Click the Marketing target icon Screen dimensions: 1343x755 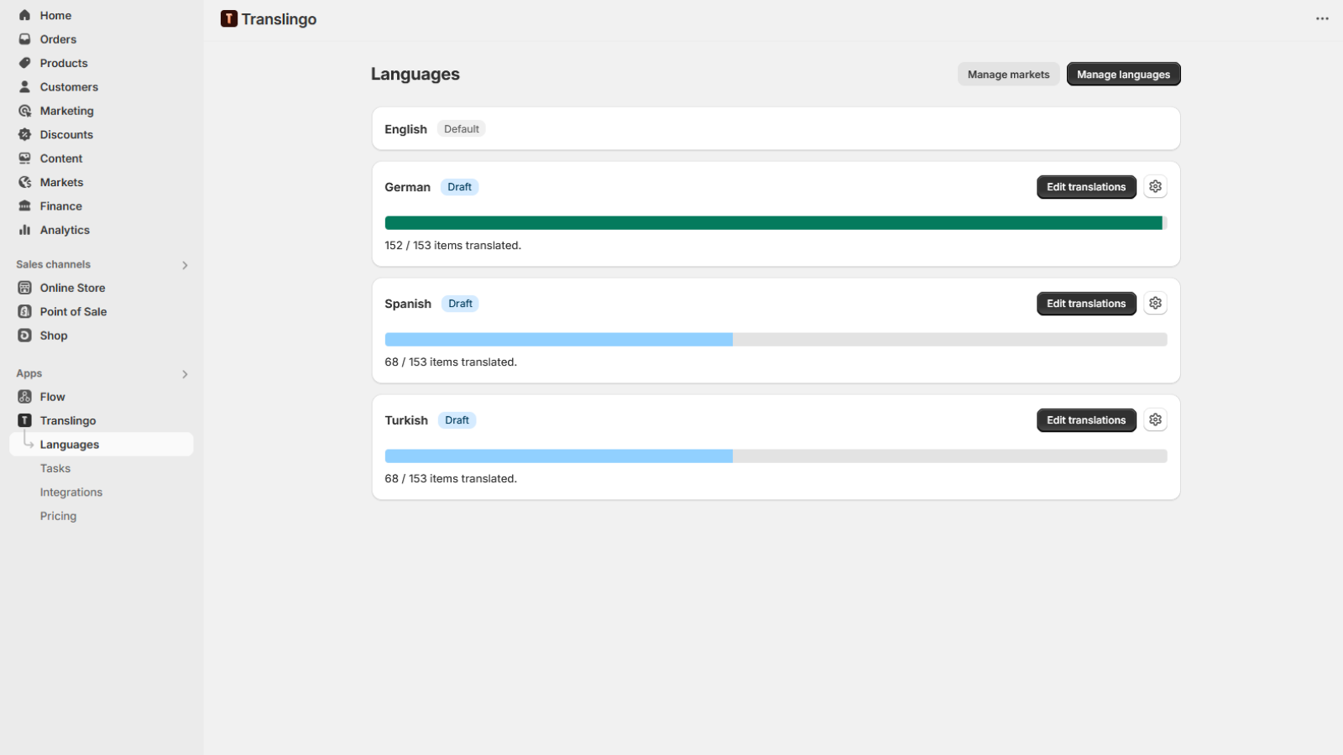pyautogui.click(x=25, y=111)
